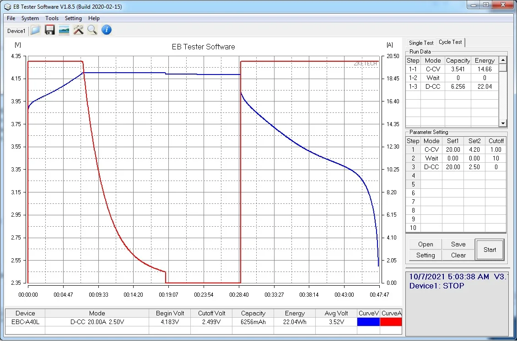Click the 6256mAh capacity cell
Image resolution: width=517 pixels, height=341 pixels.
(253, 322)
